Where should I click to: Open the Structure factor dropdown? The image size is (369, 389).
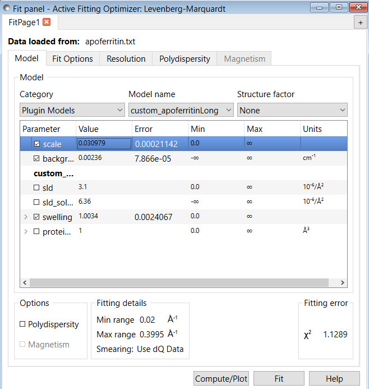(292, 111)
